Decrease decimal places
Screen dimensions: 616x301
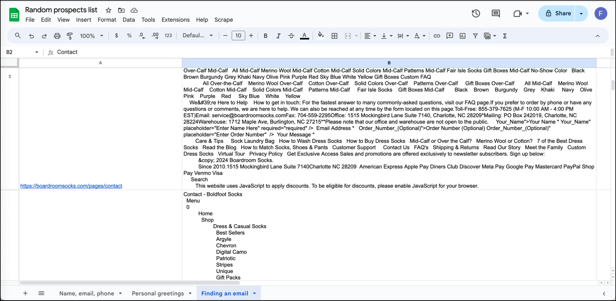click(x=142, y=36)
